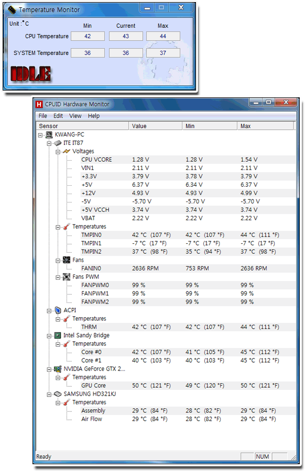The width and height of the screenshot is (305, 471).
Task: Collapse the KWANG-PC tree node
Action: pyautogui.click(x=40, y=135)
